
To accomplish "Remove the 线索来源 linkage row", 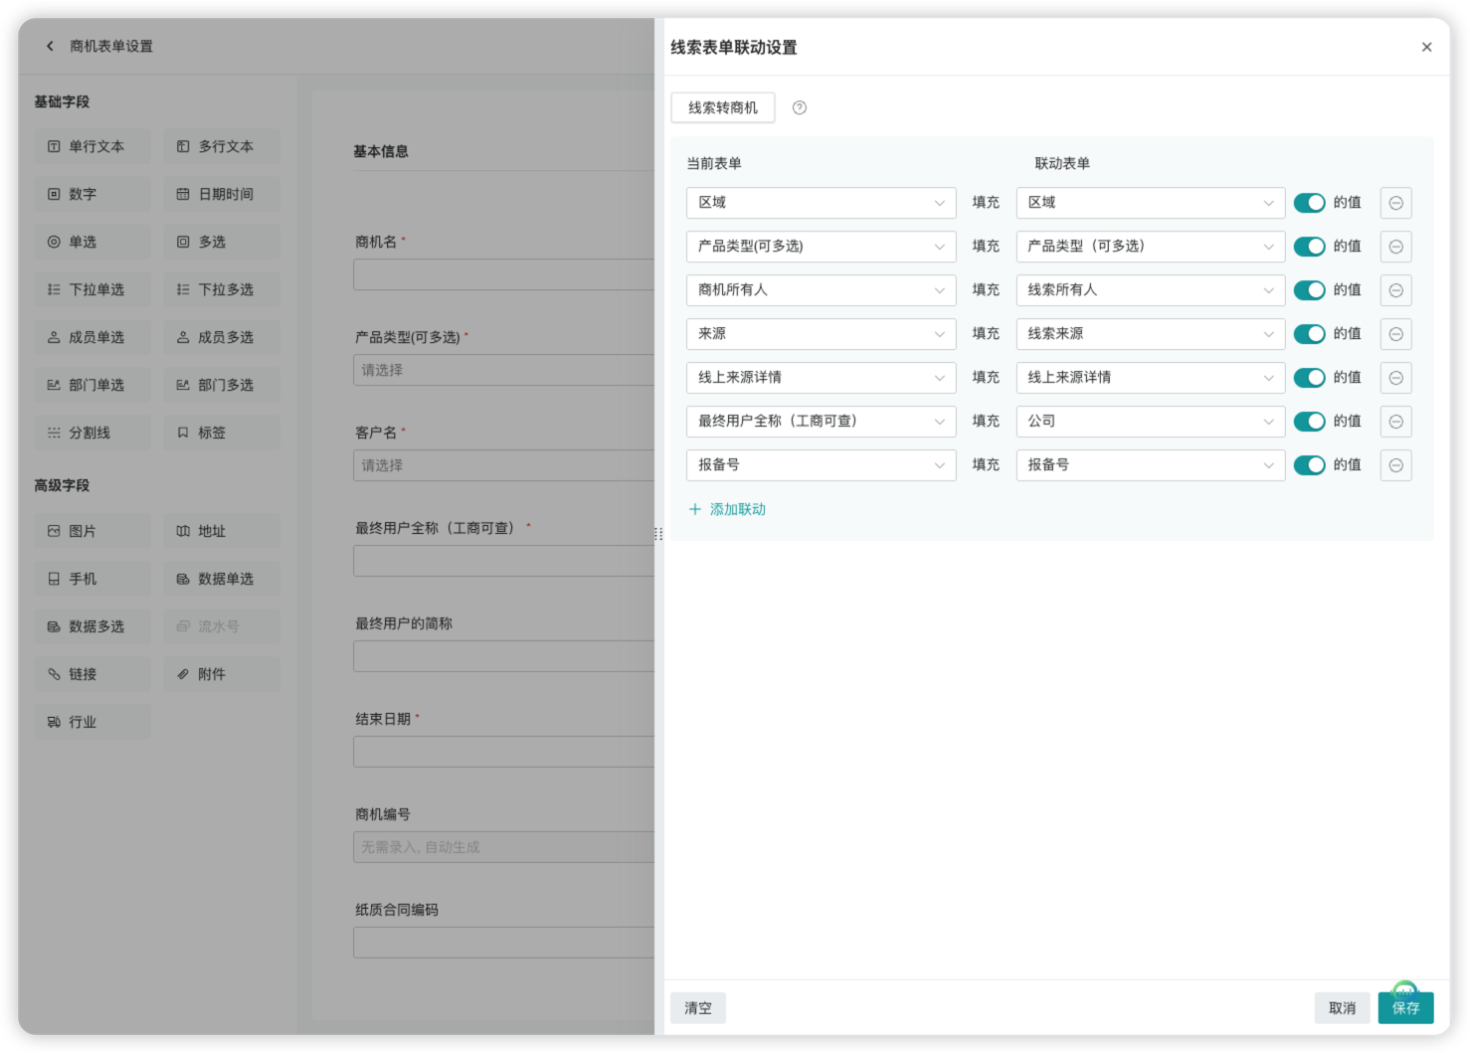I will [1395, 334].
